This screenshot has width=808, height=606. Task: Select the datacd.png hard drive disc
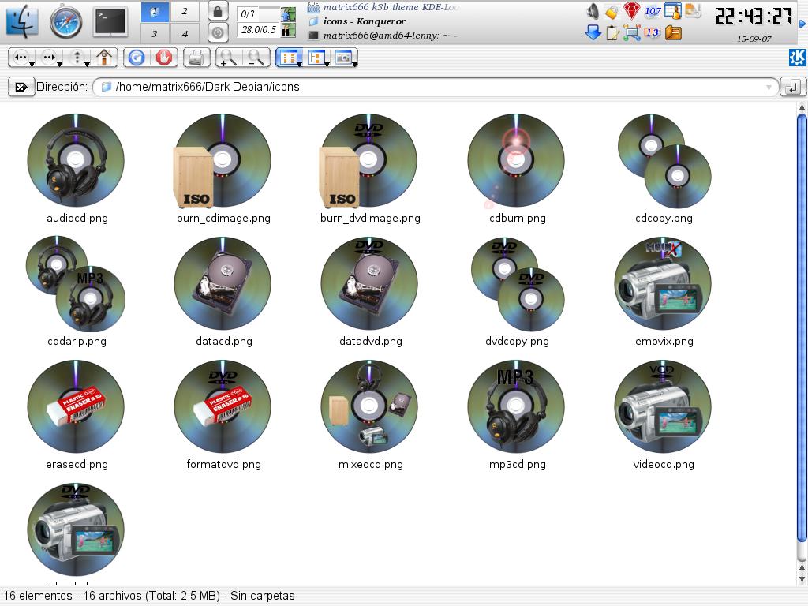[x=223, y=283]
